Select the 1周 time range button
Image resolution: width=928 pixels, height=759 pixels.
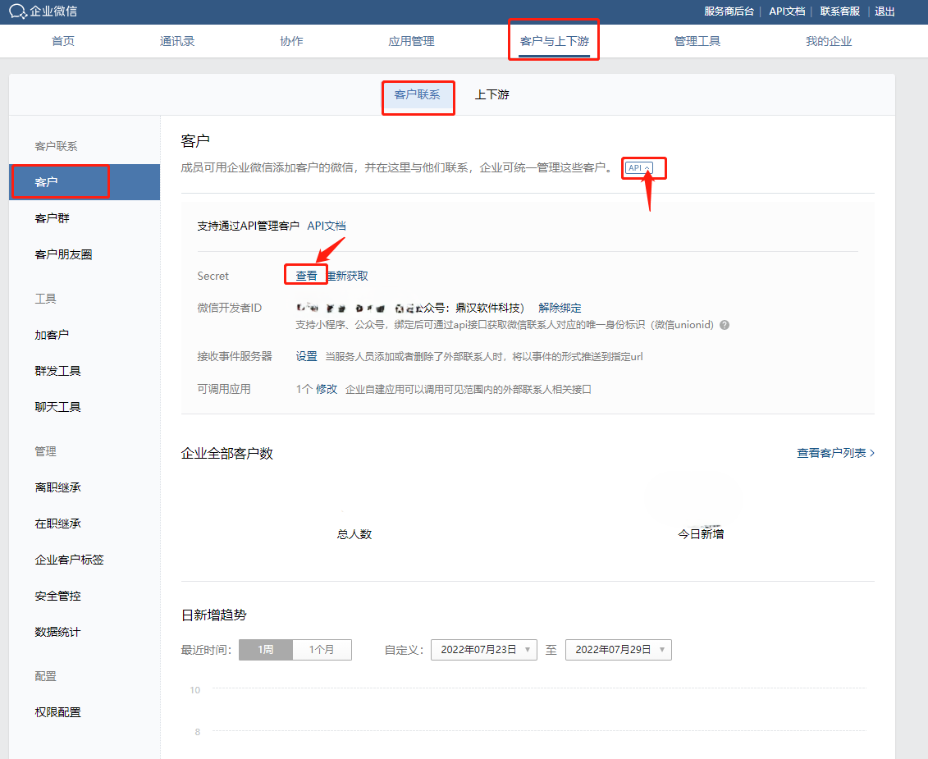[x=266, y=650]
